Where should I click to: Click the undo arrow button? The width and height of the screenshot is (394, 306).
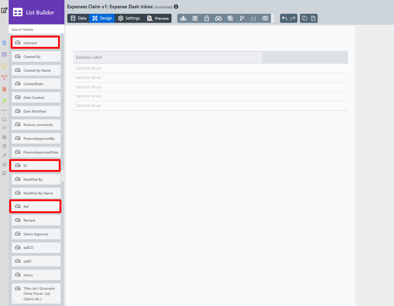pyautogui.click(x=284, y=18)
